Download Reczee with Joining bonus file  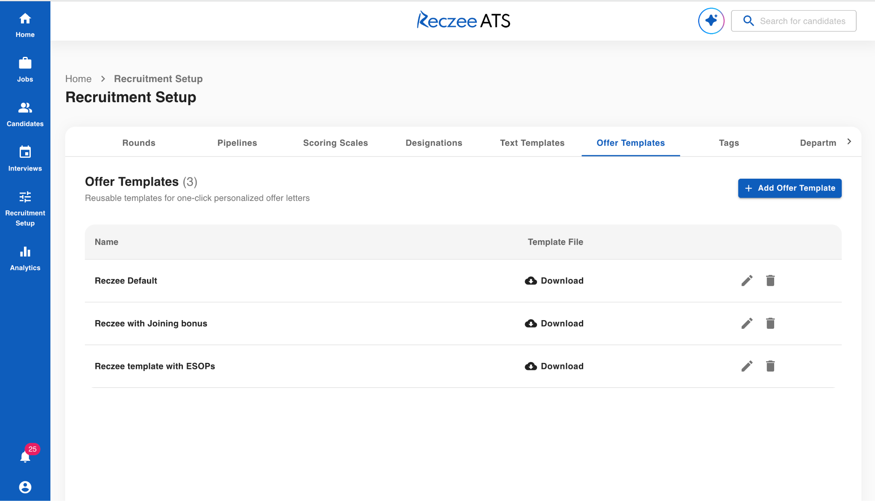point(554,323)
